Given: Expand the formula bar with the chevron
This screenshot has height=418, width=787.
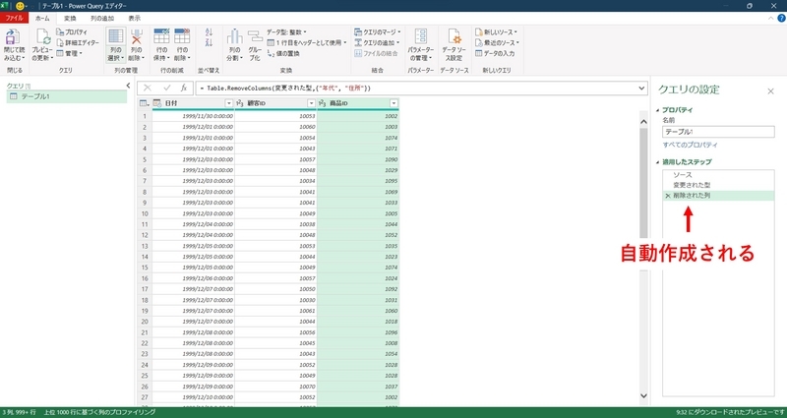Looking at the screenshot, I should pyautogui.click(x=641, y=88).
